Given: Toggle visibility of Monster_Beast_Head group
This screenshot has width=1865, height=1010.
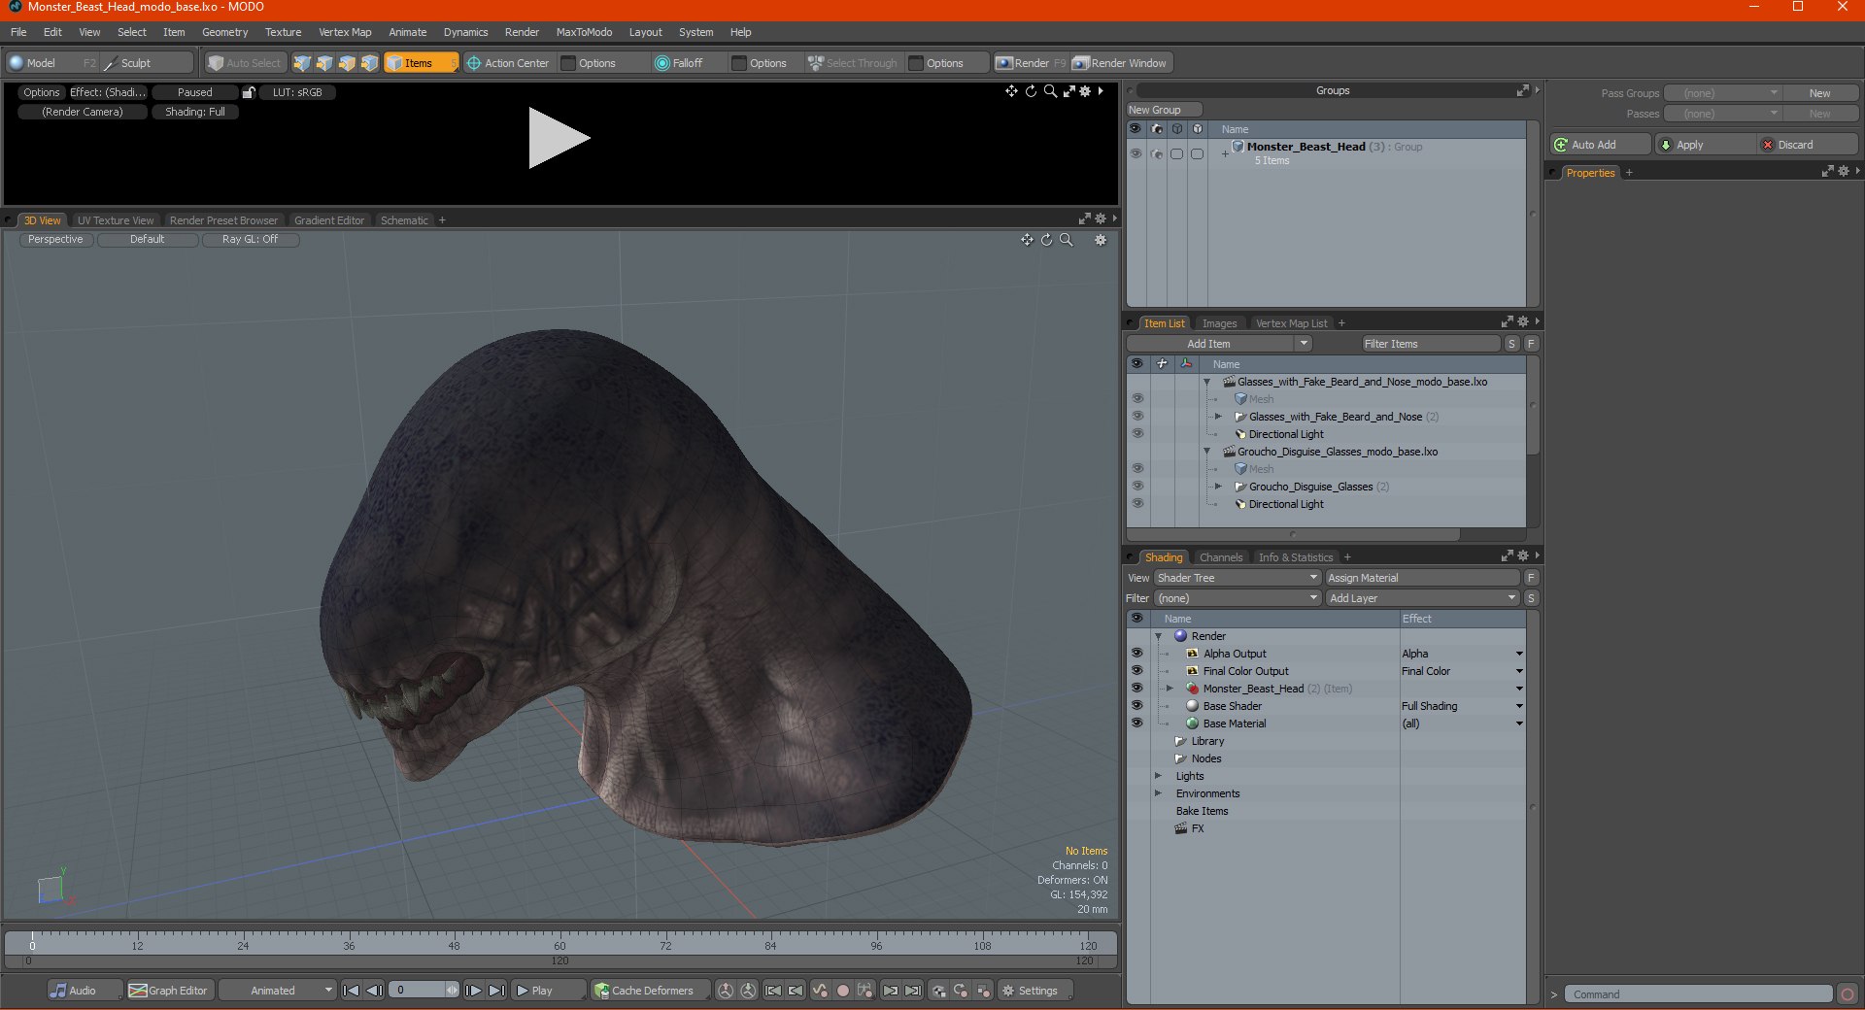Looking at the screenshot, I should (x=1136, y=153).
